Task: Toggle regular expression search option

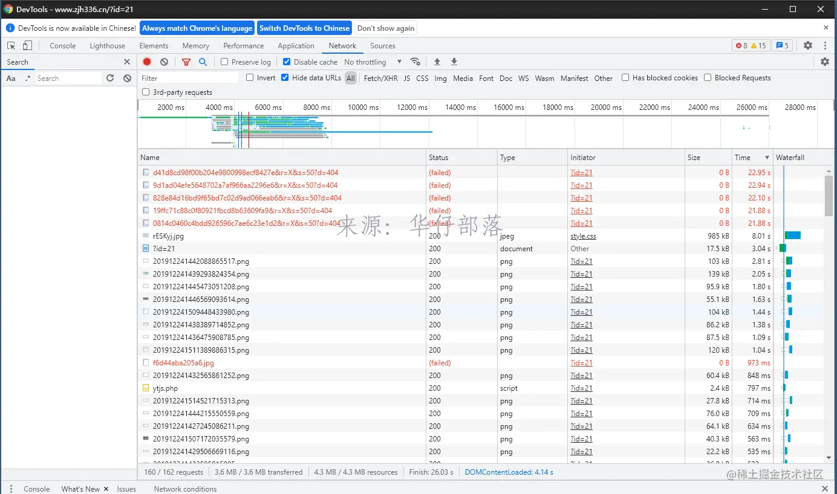Action: 28,79
